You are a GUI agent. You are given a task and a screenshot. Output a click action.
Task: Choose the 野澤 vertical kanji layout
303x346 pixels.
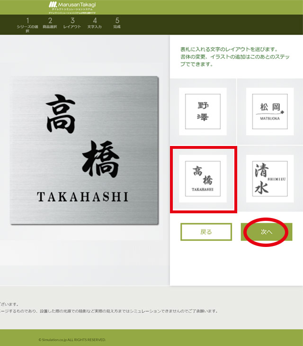(203, 109)
